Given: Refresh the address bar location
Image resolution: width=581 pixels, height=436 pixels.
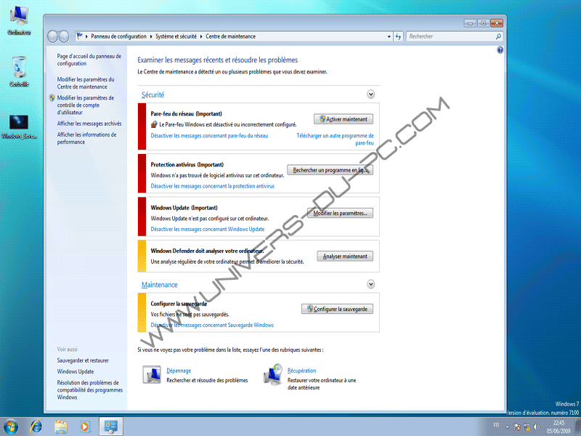Looking at the screenshot, I should (398, 36).
